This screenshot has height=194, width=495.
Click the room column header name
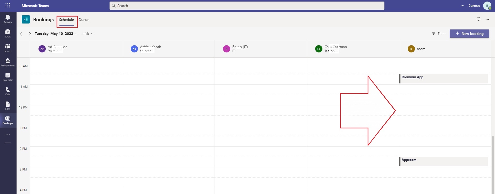tap(421, 49)
